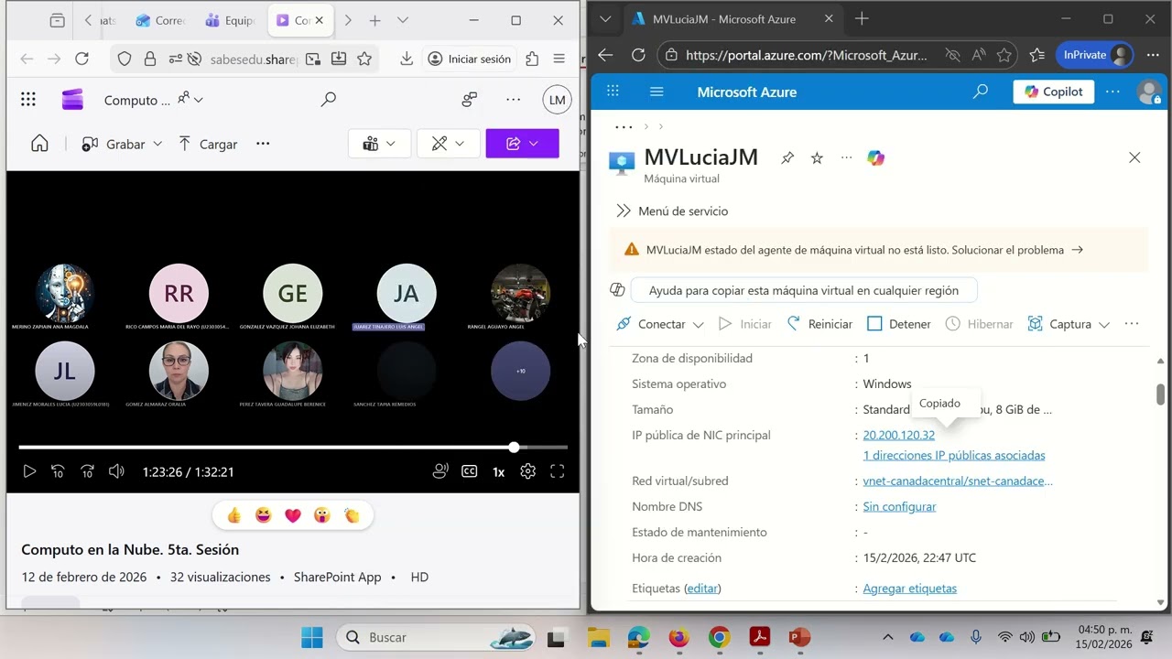The image size is (1172, 659).
Task: Open File Explorer from taskbar
Action: coord(598,637)
